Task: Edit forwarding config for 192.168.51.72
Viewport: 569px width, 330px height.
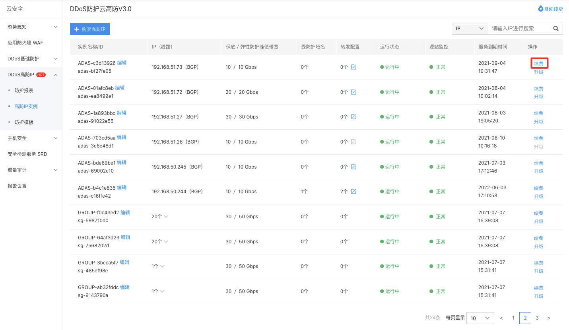Action: [x=353, y=92]
